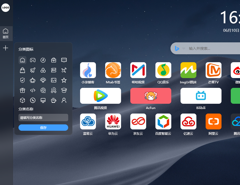Click the 保存 save button
240x185 pixels.
[43, 128]
